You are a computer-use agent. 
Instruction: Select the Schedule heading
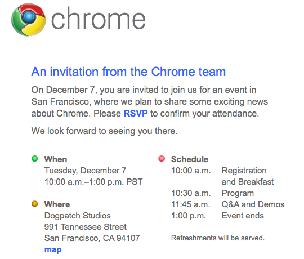[190, 159]
